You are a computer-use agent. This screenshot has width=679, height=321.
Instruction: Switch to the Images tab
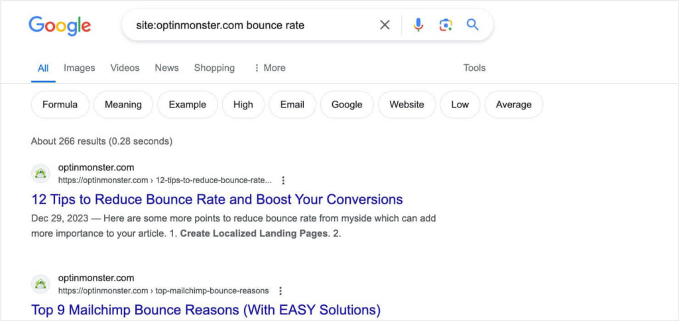coord(79,68)
